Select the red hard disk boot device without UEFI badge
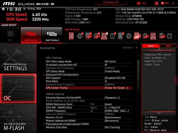 click(x=71, y=36)
